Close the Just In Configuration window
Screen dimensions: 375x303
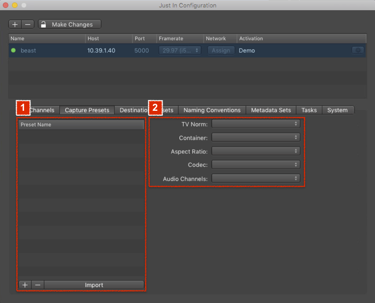point(5,5)
